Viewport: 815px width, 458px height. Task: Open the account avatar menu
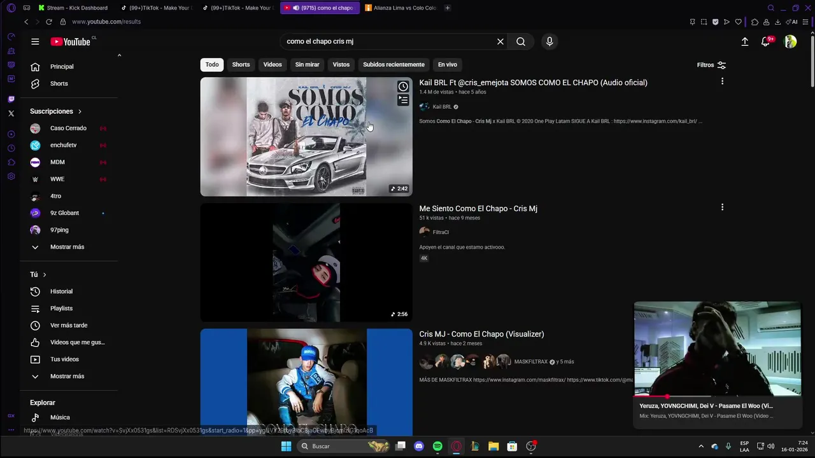(790, 41)
